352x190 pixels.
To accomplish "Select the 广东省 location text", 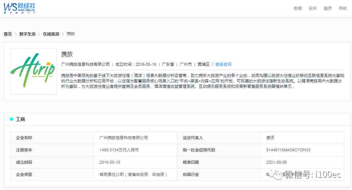I will click(x=168, y=64).
